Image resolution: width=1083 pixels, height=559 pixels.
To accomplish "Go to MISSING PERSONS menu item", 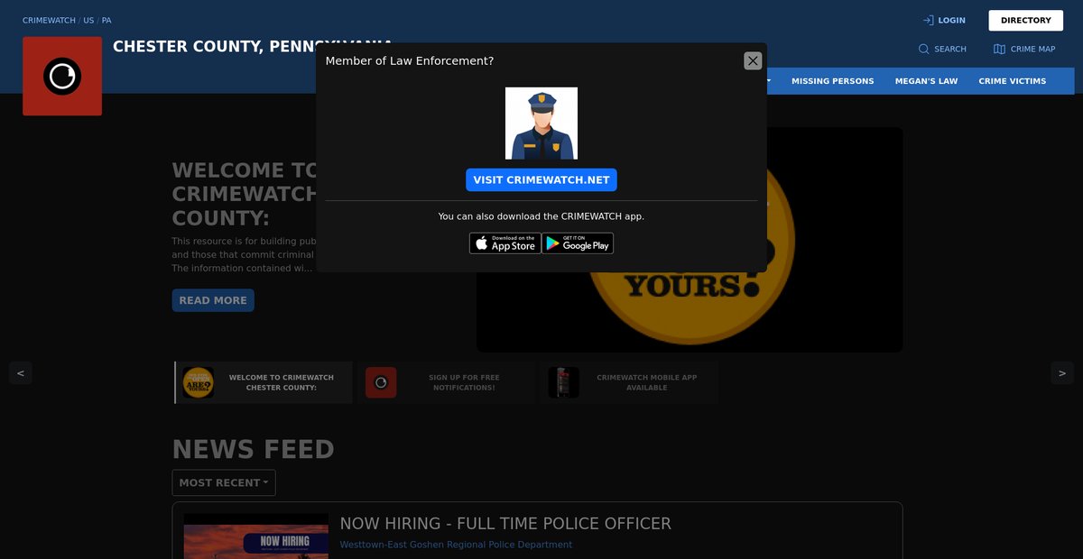I will point(833,81).
